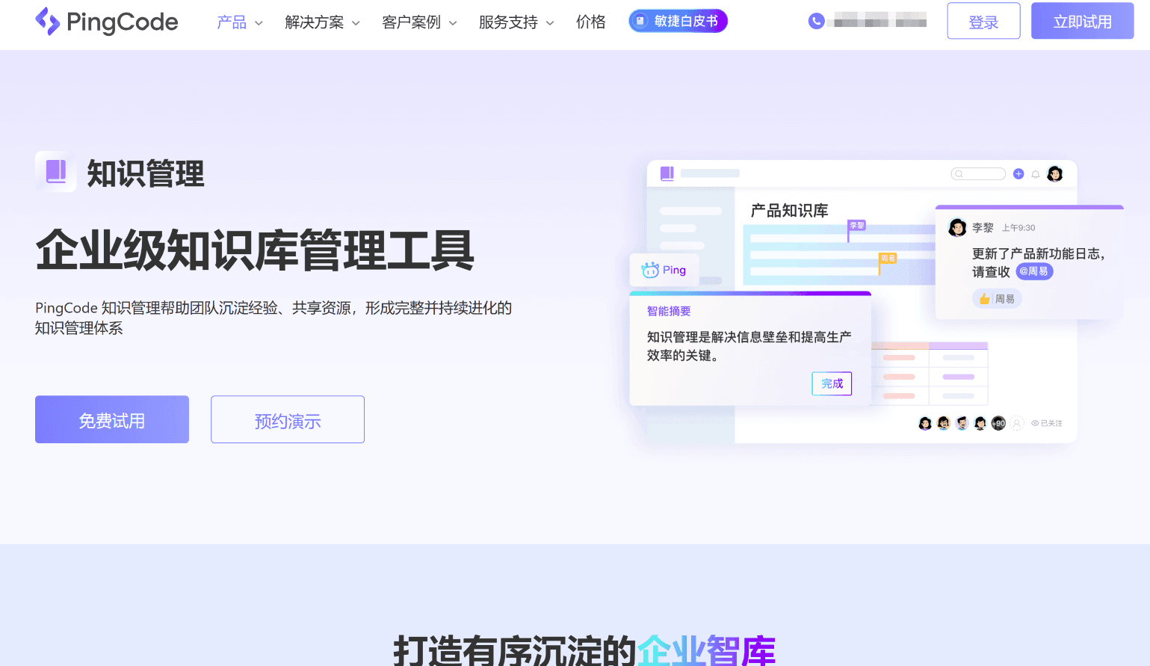
Task: Click the +90 members avatar badge
Action: pyautogui.click(x=998, y=423)
